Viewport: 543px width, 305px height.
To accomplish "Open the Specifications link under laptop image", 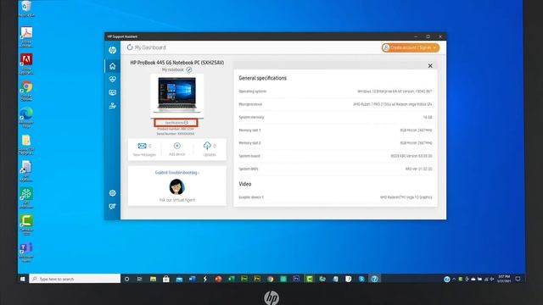I will 176,123.
